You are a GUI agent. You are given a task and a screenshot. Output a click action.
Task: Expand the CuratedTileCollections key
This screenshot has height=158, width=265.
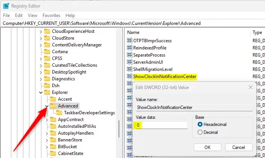tap(41, 65)
